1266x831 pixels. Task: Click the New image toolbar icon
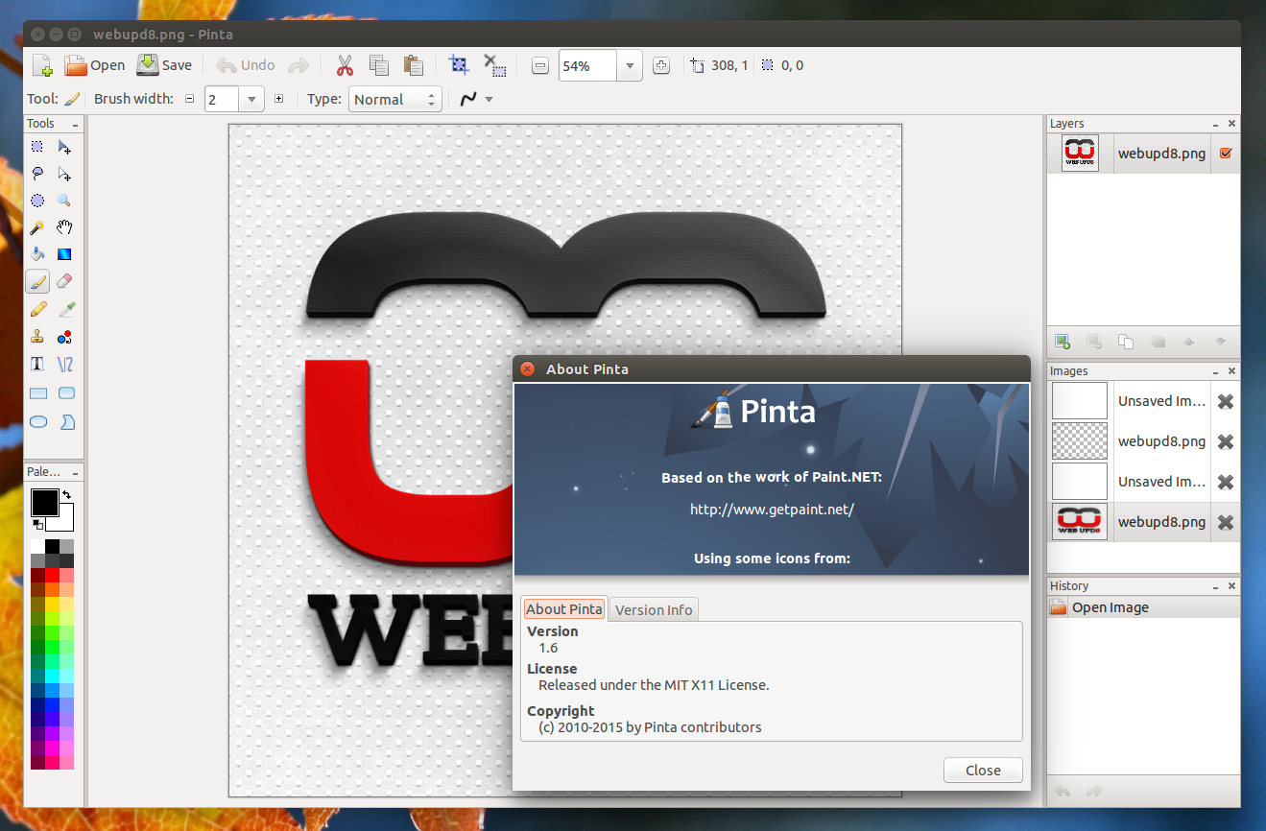[x=42, y=65]
